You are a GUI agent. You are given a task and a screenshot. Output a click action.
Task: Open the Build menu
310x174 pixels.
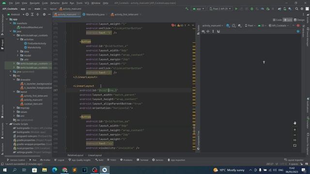pos(64,3)
